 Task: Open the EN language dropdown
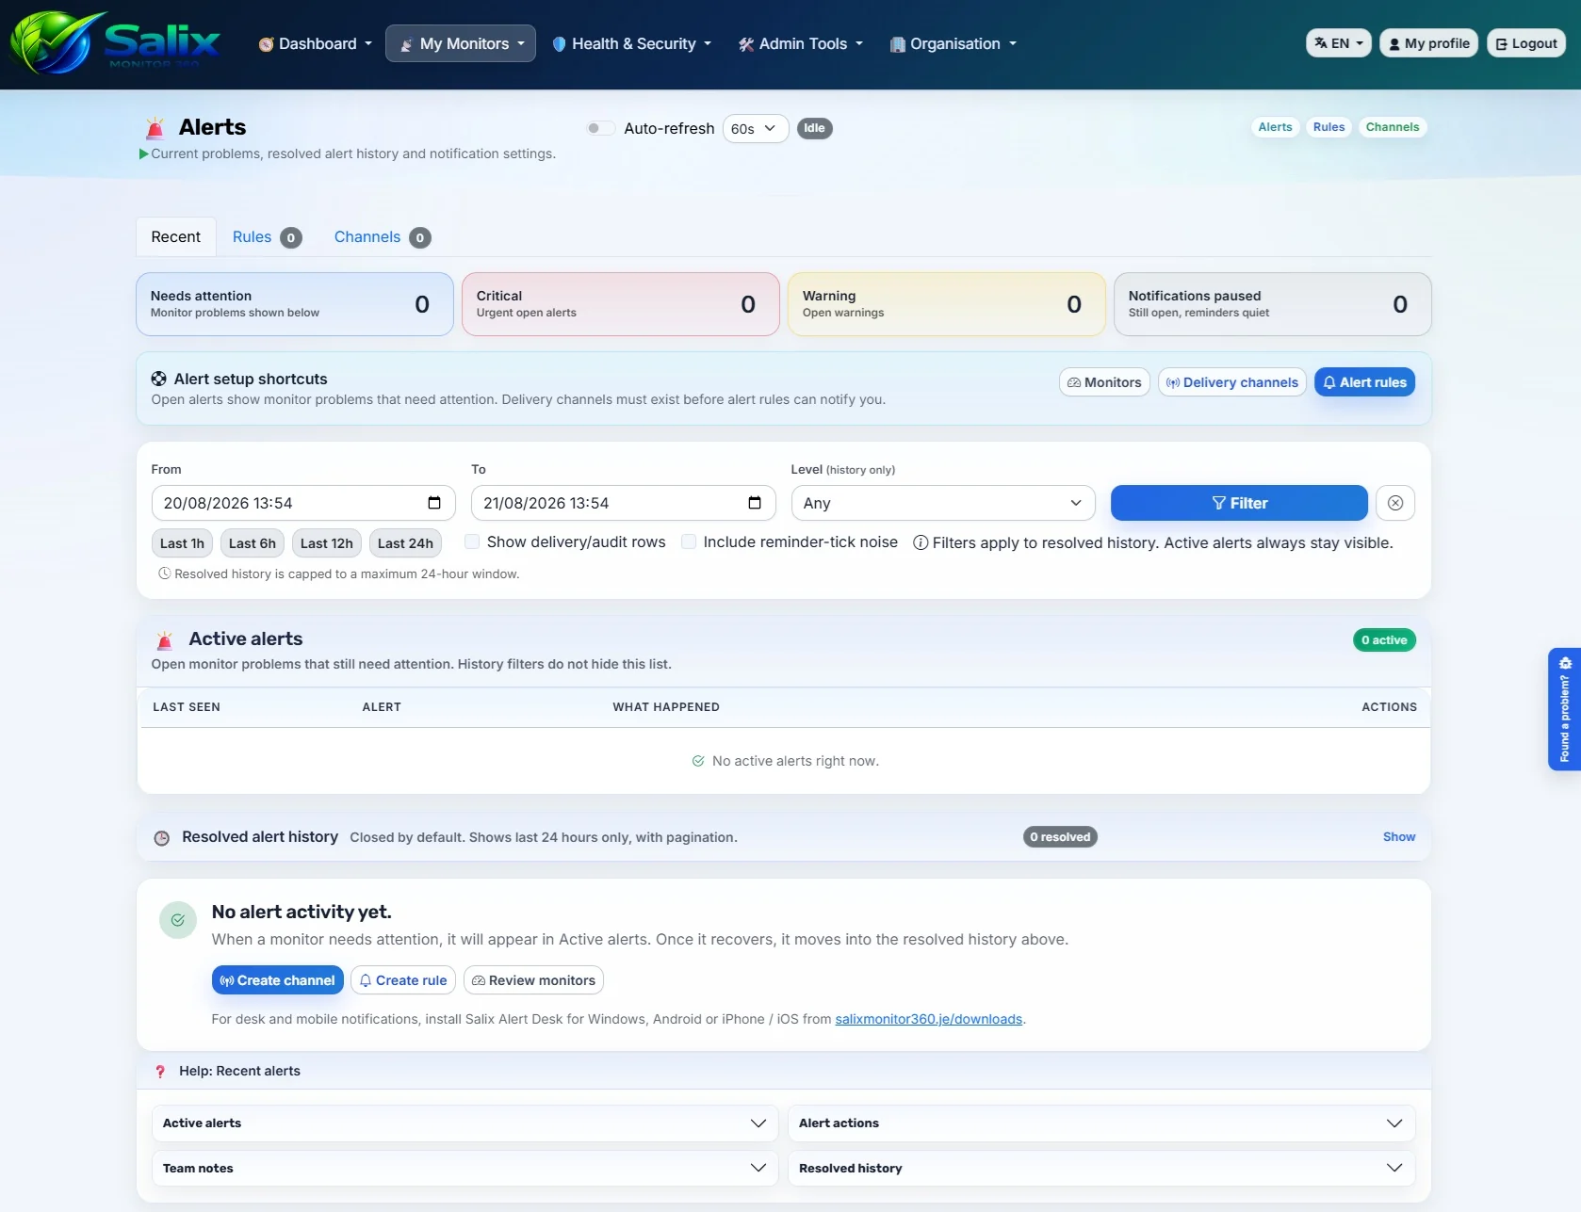(x=1339, y=43)
